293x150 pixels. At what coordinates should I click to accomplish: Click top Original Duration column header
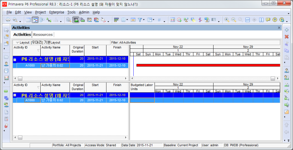77,50
